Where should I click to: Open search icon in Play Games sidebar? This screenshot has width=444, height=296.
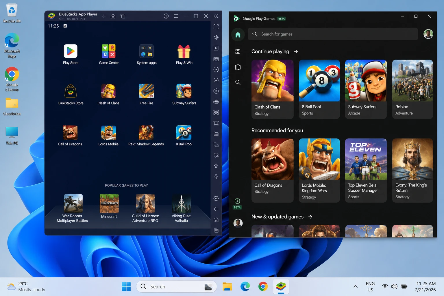tap(238, 82)
